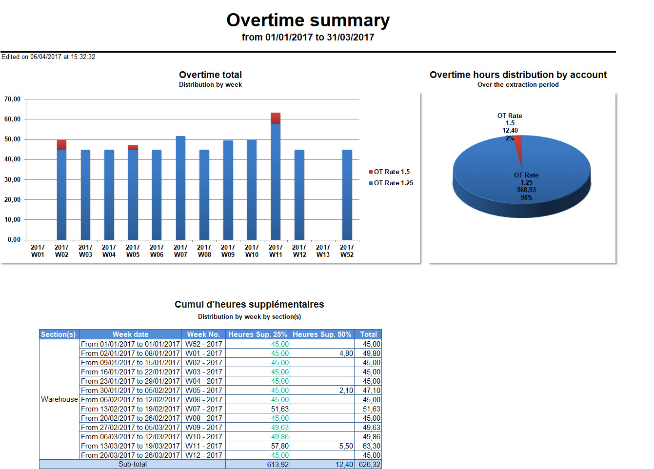The width and height of the screenshot is (654, 469).
Task: Select the 626,32 sub-total total cell
Action: [369, 465]
